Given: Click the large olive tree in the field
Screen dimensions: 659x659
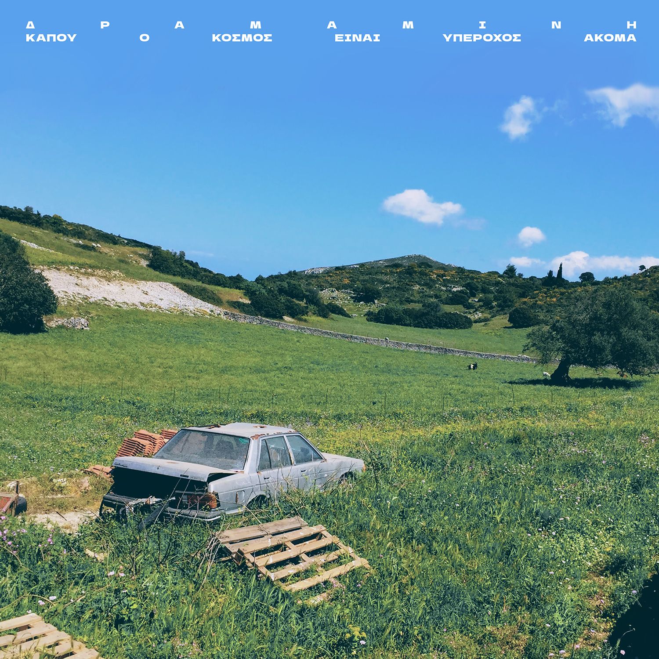Looking at the screenshot, I should click(593, 334).
